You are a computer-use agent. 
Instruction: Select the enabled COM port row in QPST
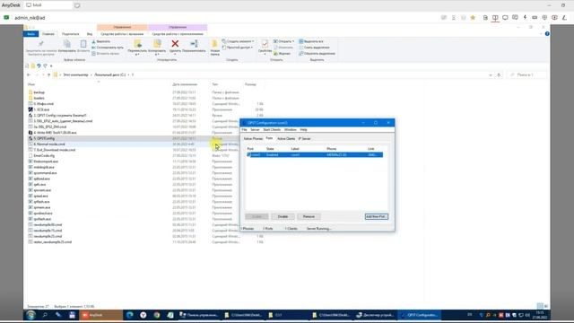tap(315, 155)
